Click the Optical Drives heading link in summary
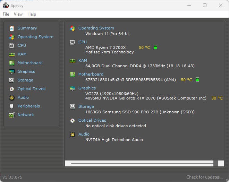The width and height of the screenshot is (229, 182). (92, 120)
